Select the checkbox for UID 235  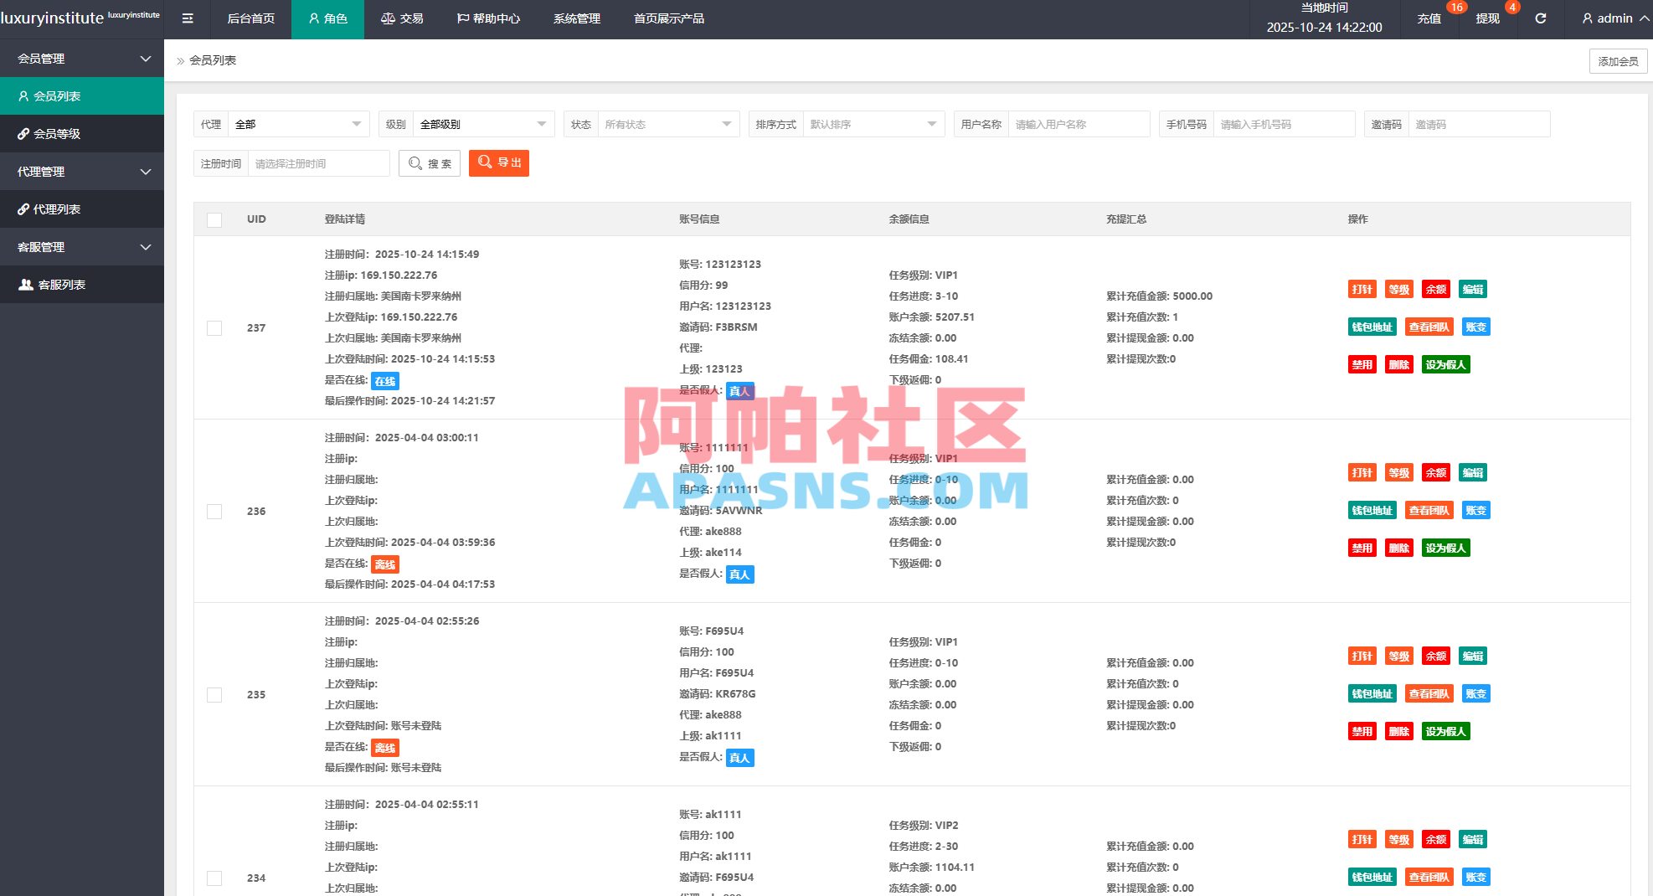(214, 694)
